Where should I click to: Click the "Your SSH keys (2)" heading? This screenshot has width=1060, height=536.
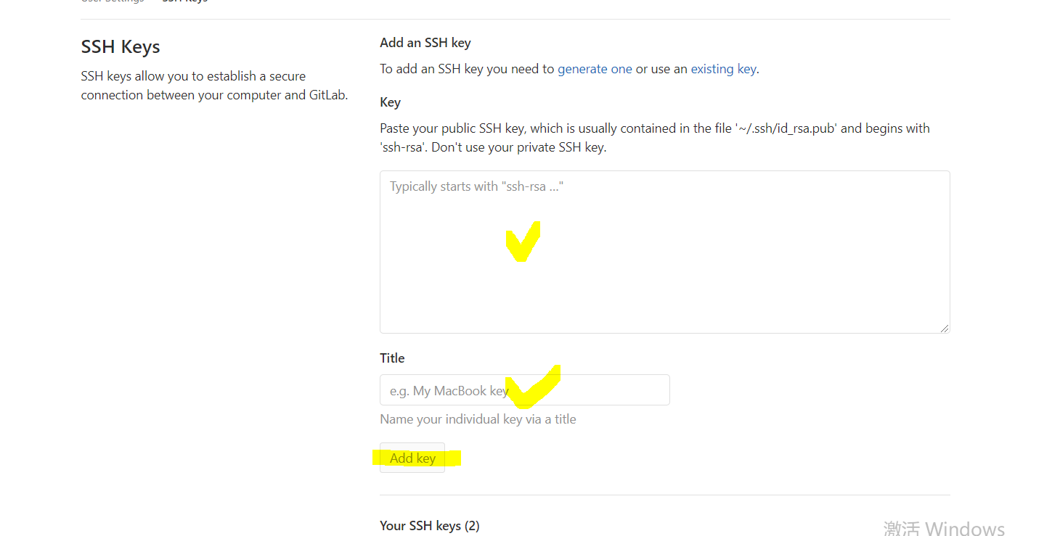pos(429,525)
